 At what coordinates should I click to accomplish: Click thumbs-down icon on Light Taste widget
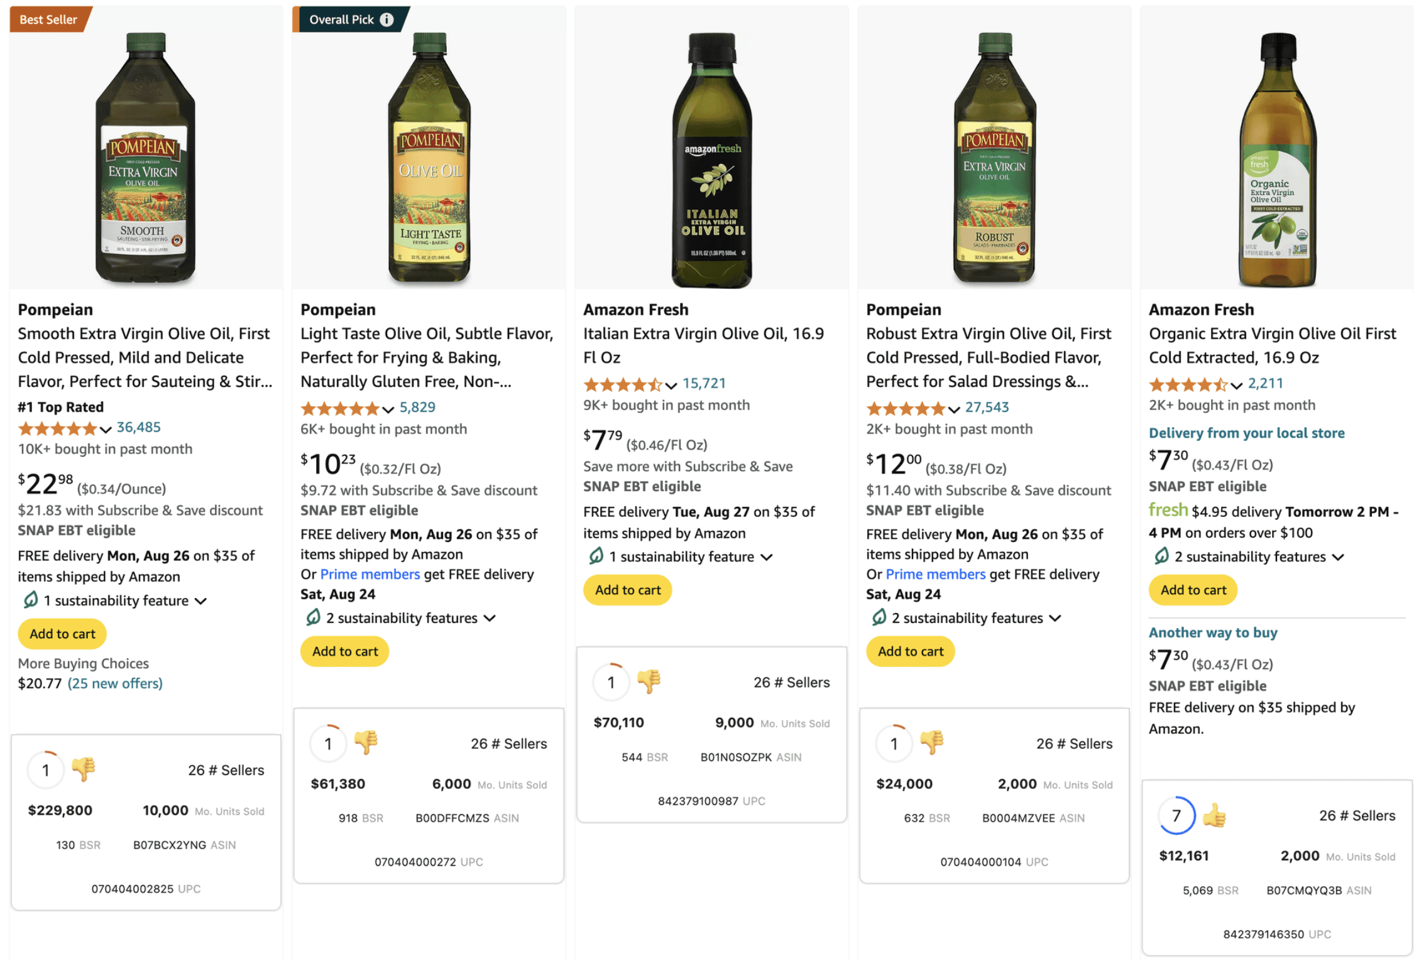(x=366, y=742)
